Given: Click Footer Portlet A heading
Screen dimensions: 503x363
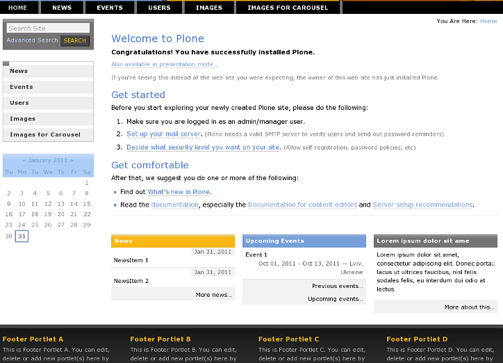Looking at the screenshot, I should [x=33, y=339].
